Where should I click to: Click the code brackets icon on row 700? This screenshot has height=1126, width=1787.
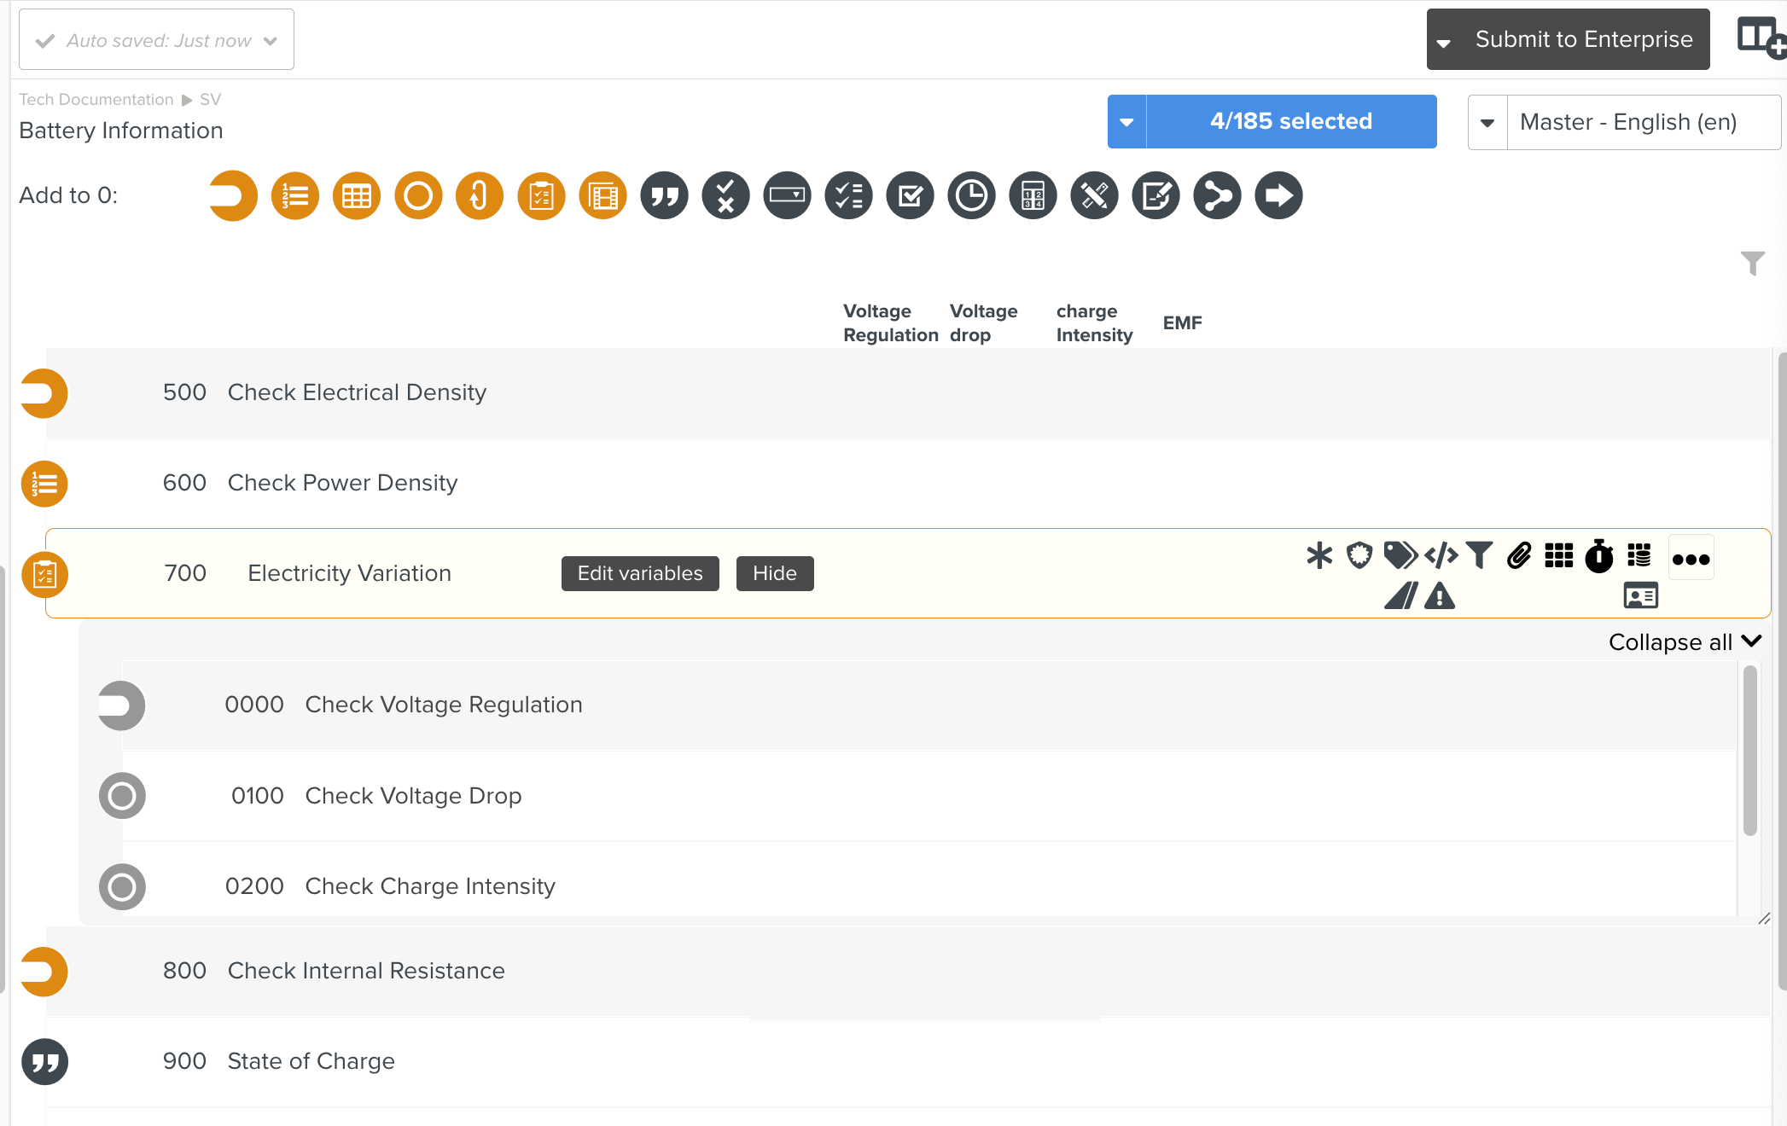point(1441,556)
